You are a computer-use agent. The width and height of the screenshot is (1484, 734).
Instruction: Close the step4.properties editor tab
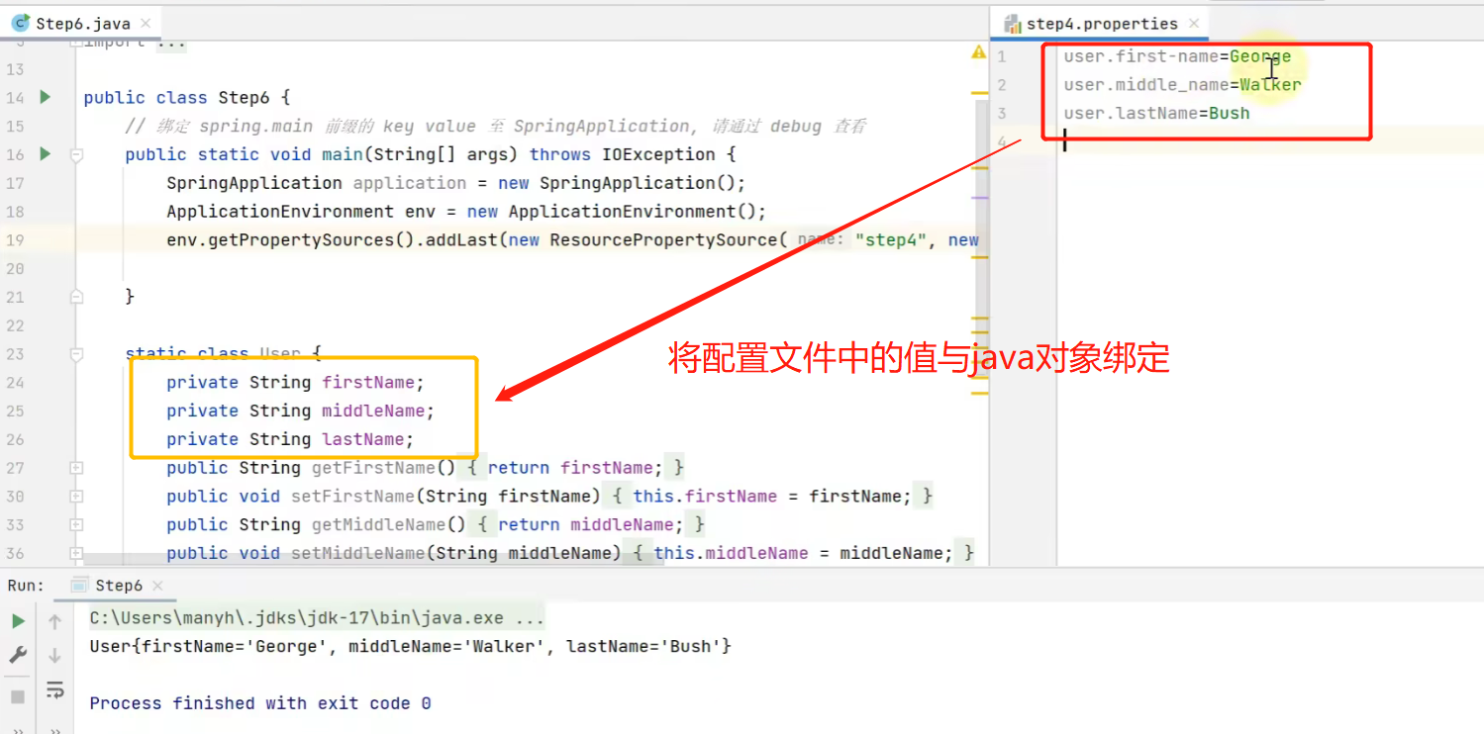point(1194,23)
